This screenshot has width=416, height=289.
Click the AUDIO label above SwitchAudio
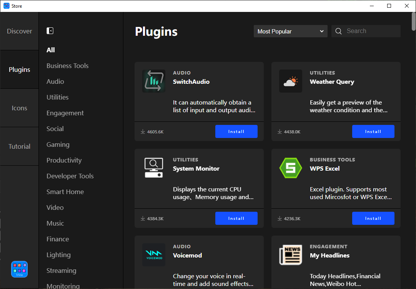click(182, 73)
